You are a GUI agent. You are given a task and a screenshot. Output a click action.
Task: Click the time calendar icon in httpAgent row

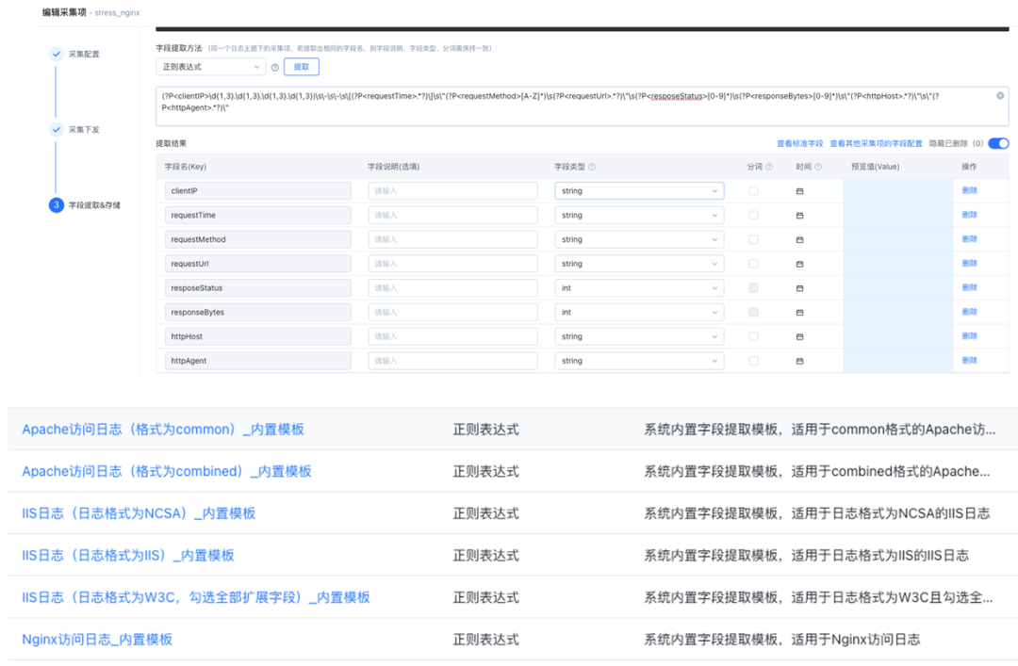pos(800,362)
